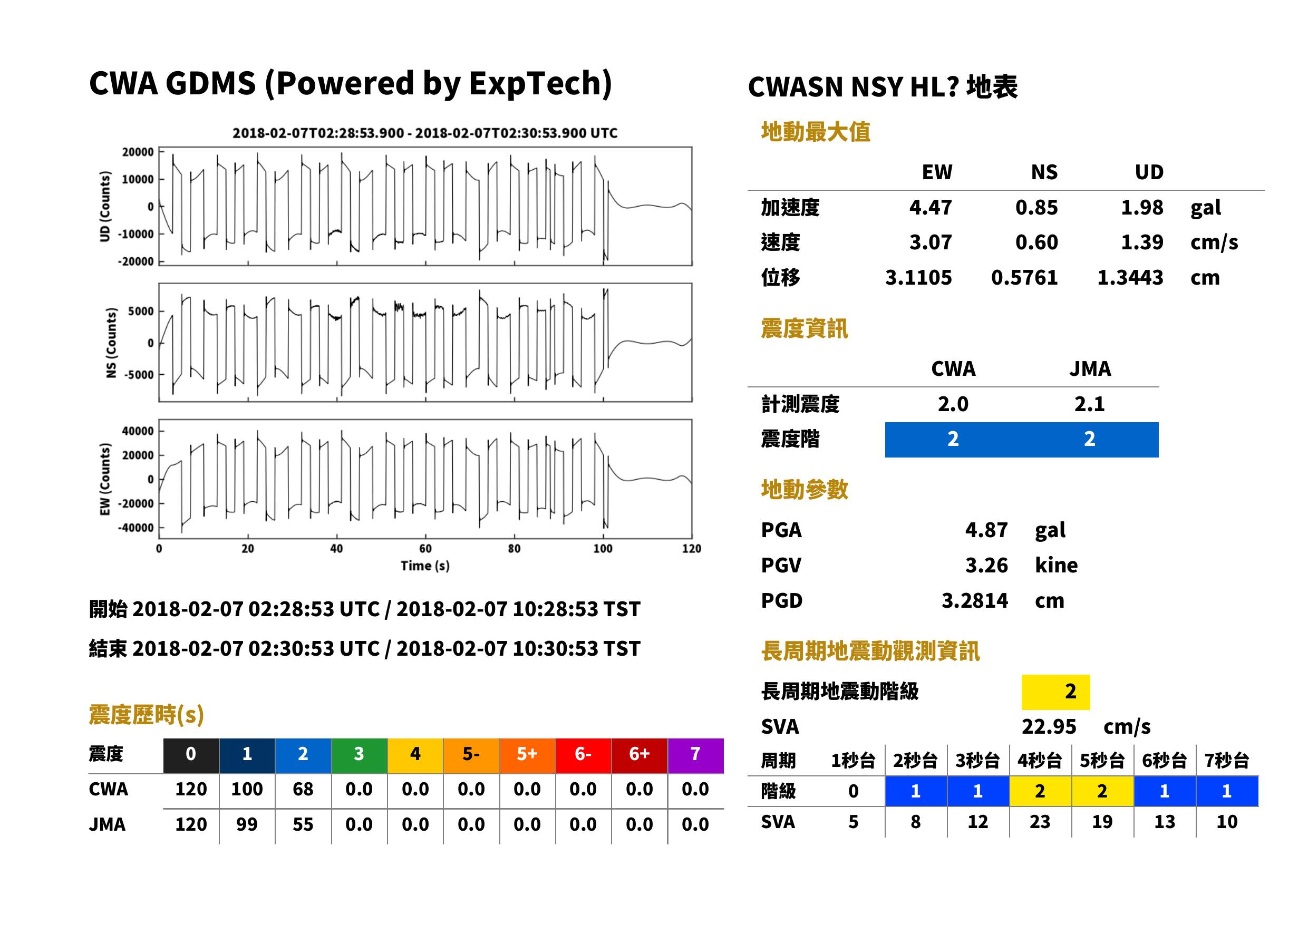Click the EW waveform plot
Image resolution: width=1308 pixels, height=934 pixels.
(x=425, y=479)
